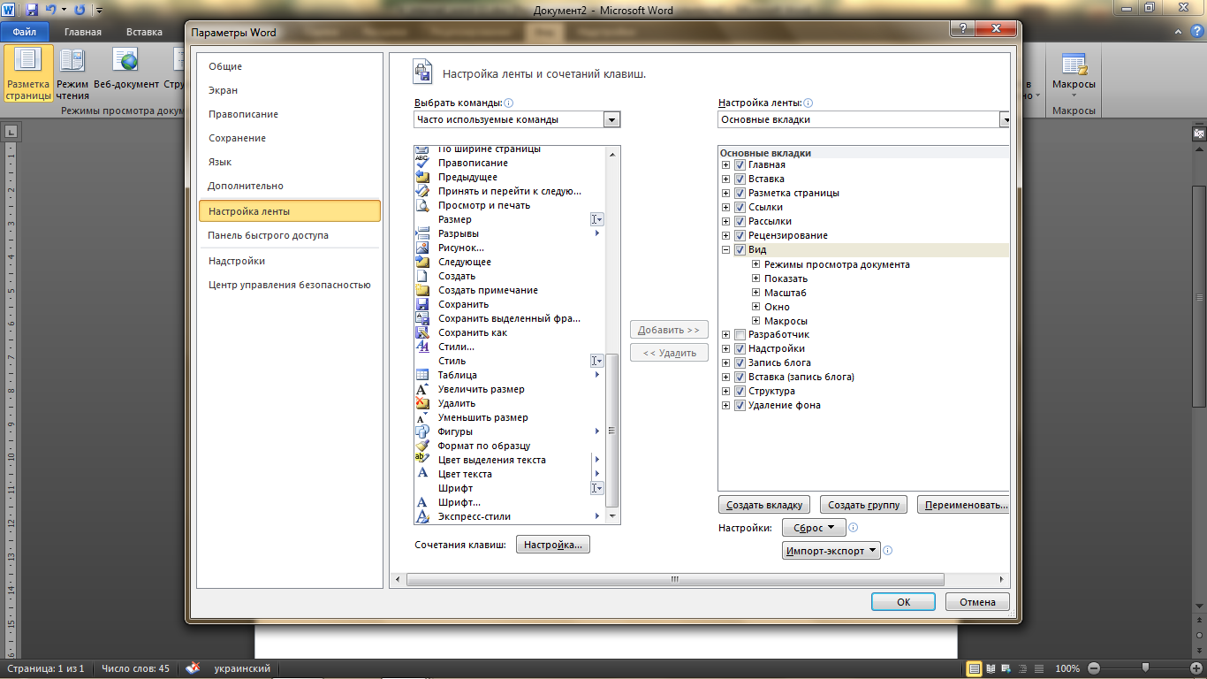Click the Правописание command icon
1207x679 pixels.
(x=422, y=163)
